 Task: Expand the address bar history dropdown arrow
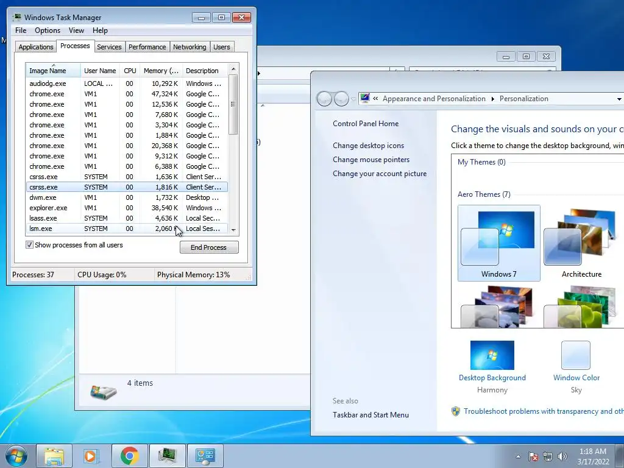pyautogui.click(x=619, y=99)
